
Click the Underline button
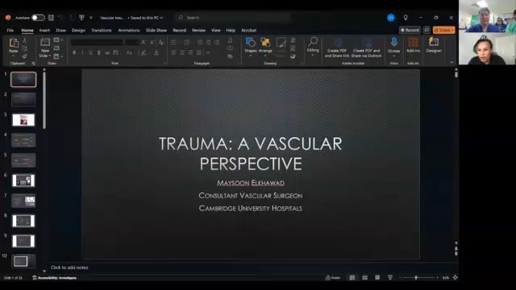click(x=90, y=52)
